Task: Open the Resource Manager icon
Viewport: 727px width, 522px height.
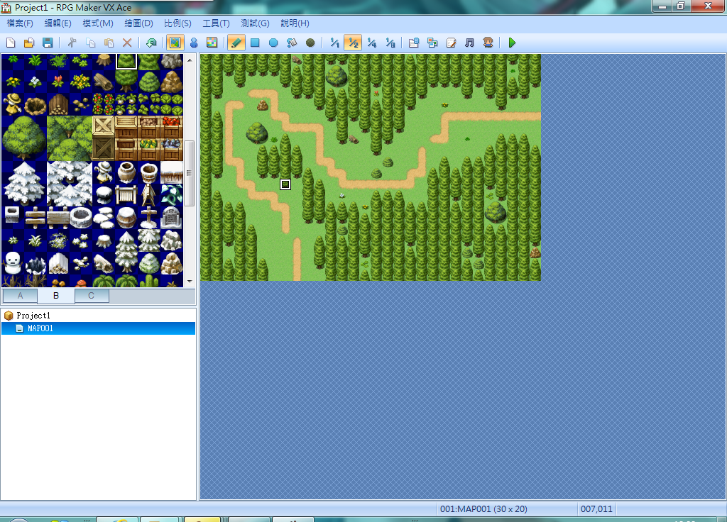Action: (x=432, y=43)
